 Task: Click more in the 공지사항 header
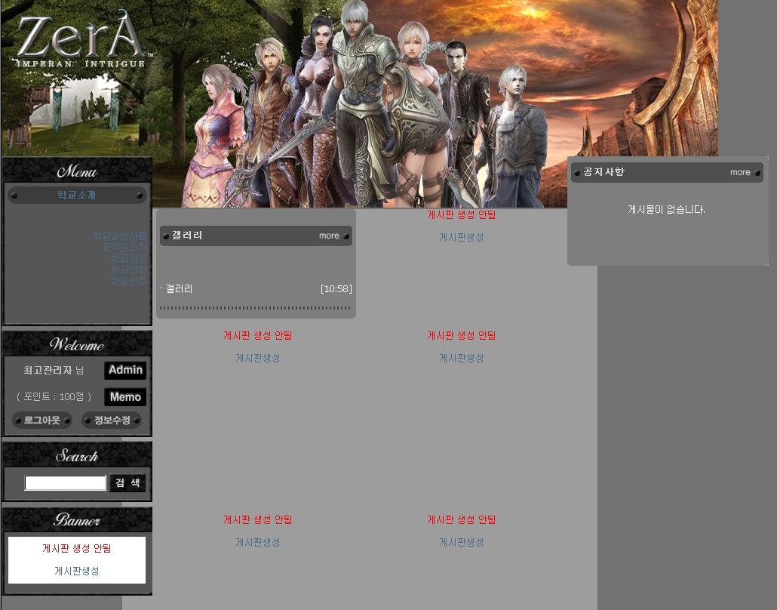tap(740, 172)
